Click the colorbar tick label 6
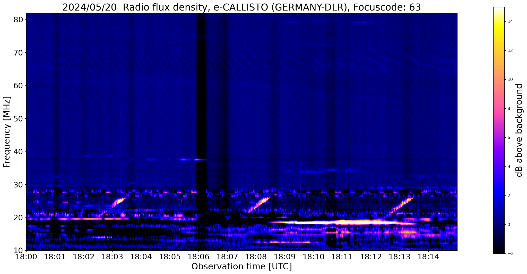The width and height of the screenshot is (527, 274). pyautogui.click(x=509, y=138)
